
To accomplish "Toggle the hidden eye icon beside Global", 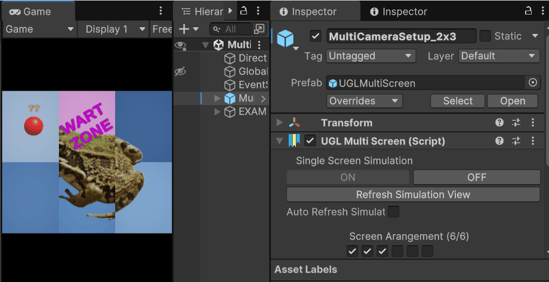I will pos(180,71).
